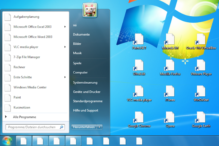Open Dokumente from the Start menu
This screenshot has width=219, height=146.
point(81,34)
